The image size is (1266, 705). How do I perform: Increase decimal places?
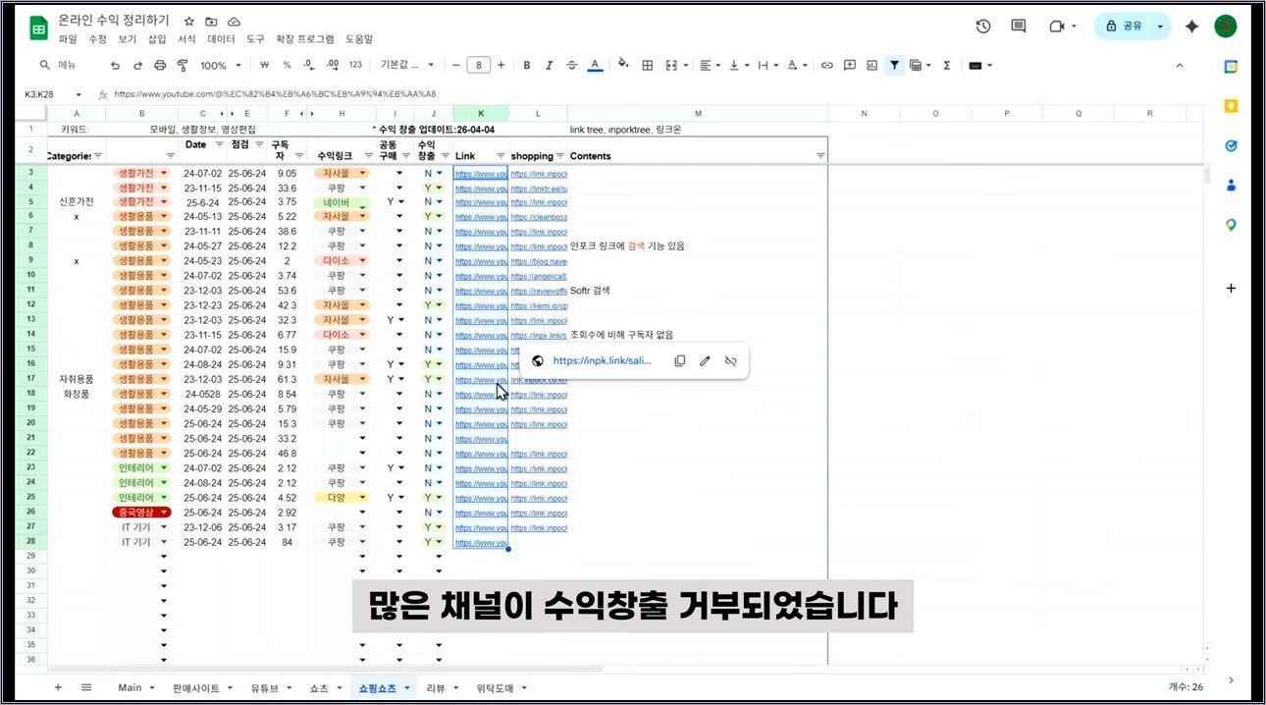point(332,66)
